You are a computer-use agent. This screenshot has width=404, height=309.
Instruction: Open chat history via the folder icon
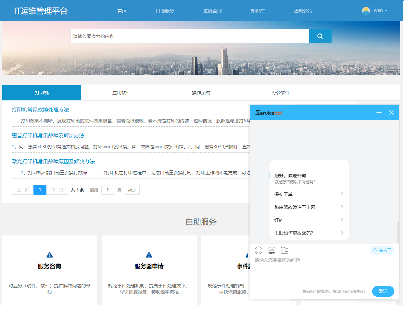(285, 250)
